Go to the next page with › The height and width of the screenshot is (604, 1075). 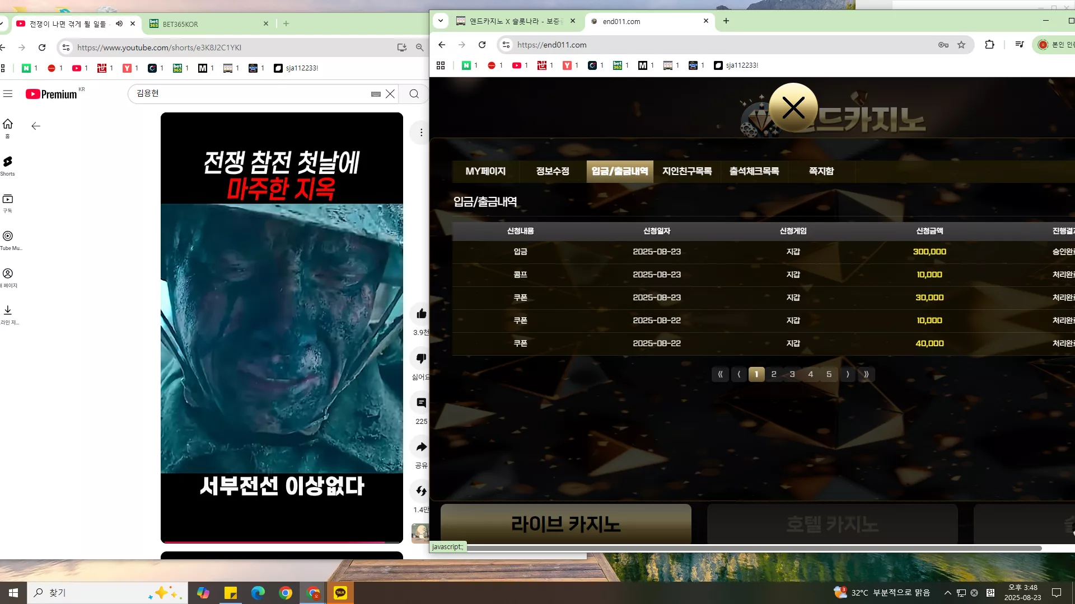click(x=848, y=374)
